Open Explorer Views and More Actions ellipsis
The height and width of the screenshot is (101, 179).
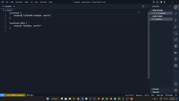pyautogui.click(x=169, y=6)
